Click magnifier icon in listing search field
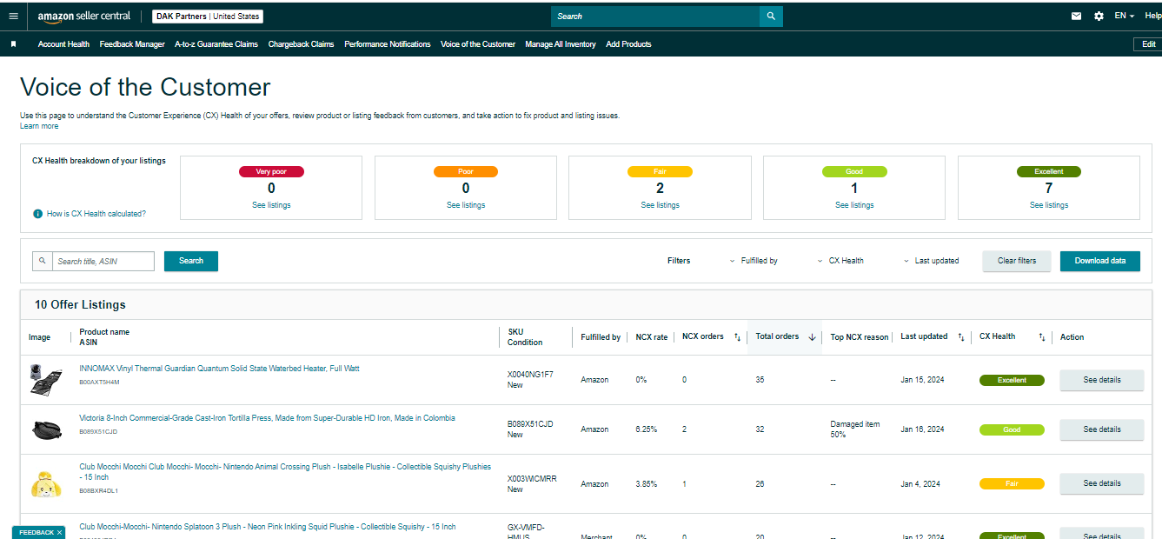Viewport: 1162px width, 539px height. coord(42,261)
